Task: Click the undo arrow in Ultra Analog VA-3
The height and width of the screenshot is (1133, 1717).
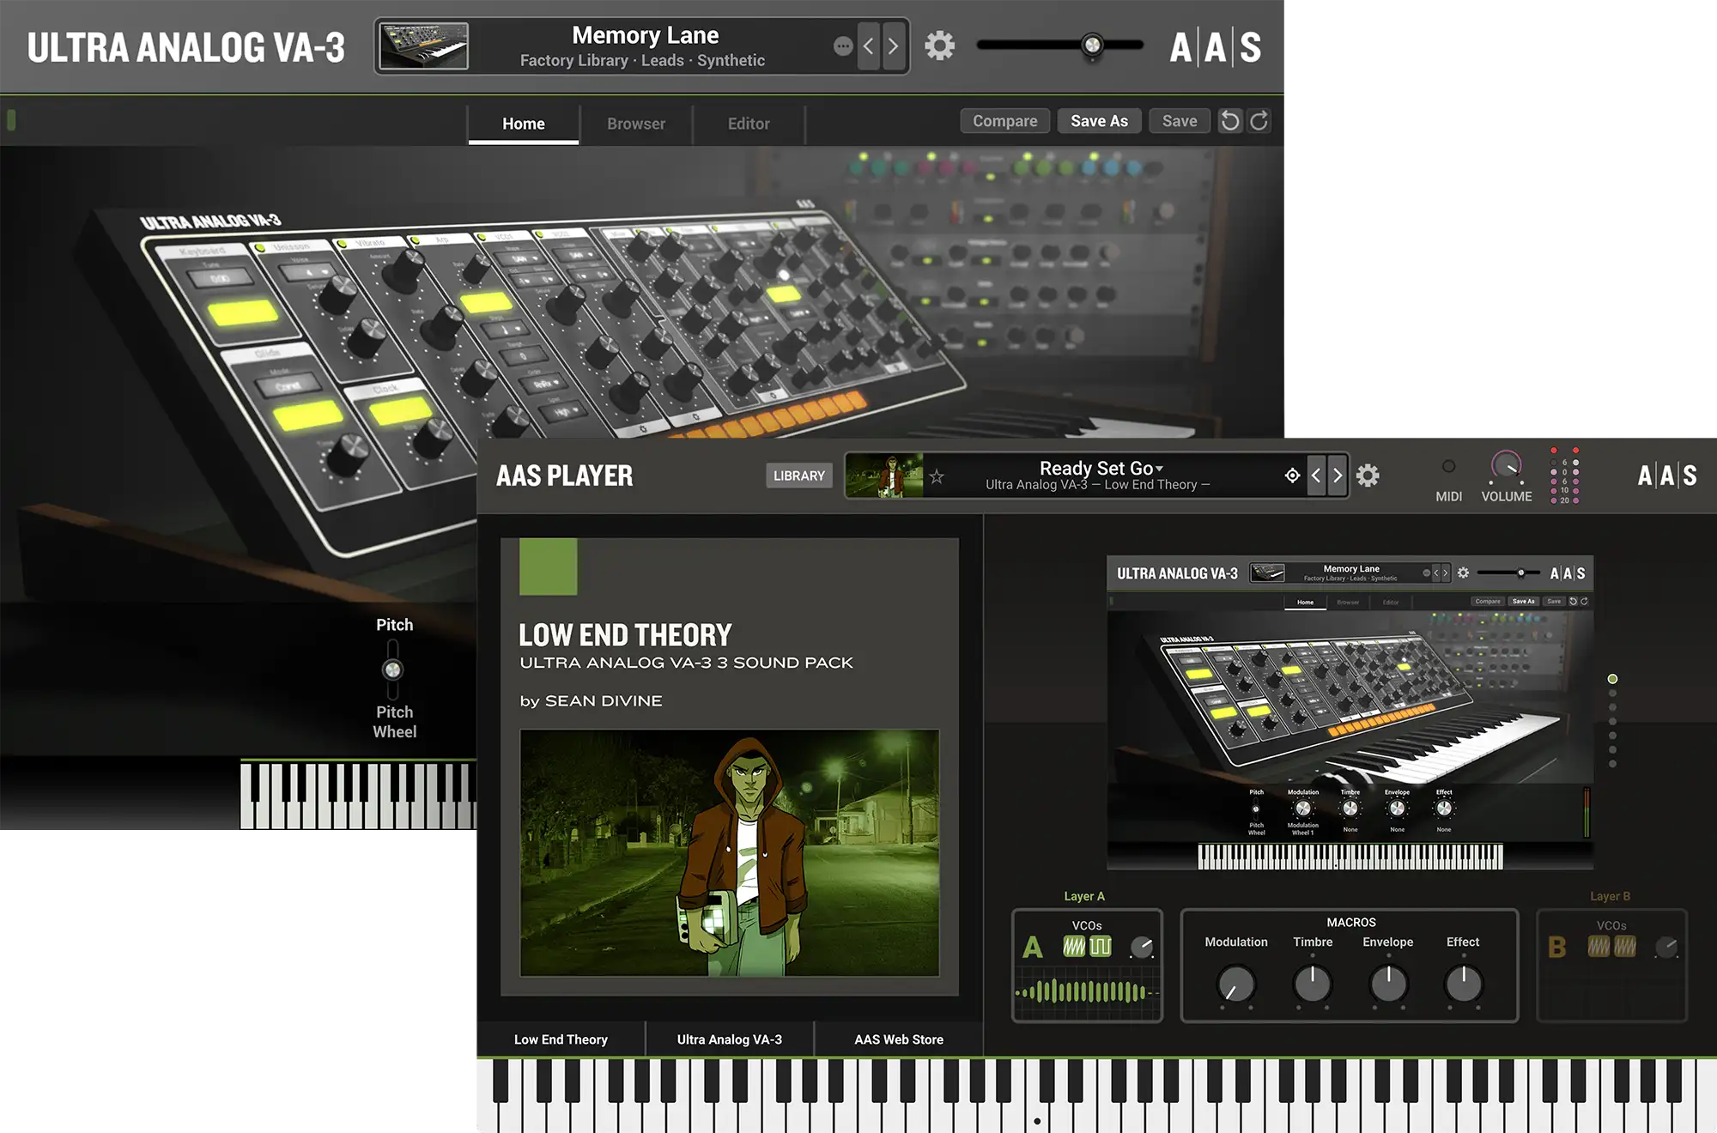Action: click(x=1230, y=121)
